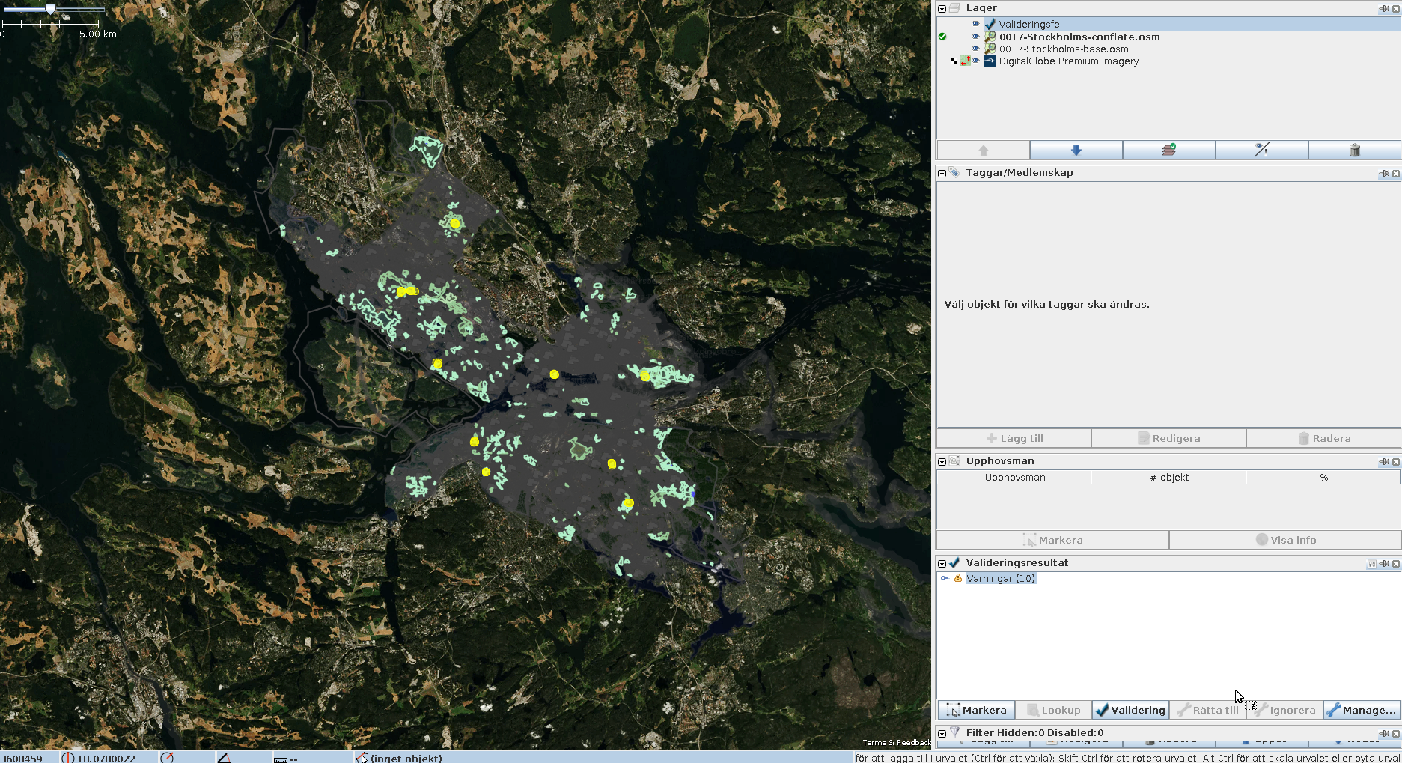This screenshot has height=763, width=1402.
Task: Activate the selected layer using layers icon
Action: (1168, 151)
